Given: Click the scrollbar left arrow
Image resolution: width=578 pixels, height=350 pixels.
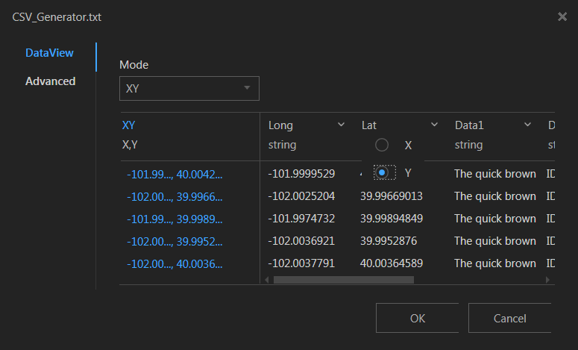Looking at the screenshot, I should 266,280.
